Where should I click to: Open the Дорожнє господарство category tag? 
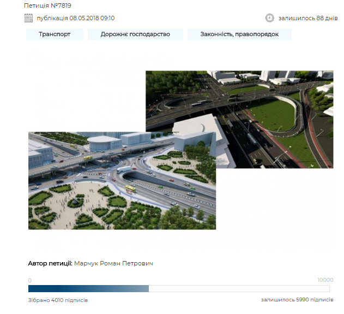tap(135, 34)
